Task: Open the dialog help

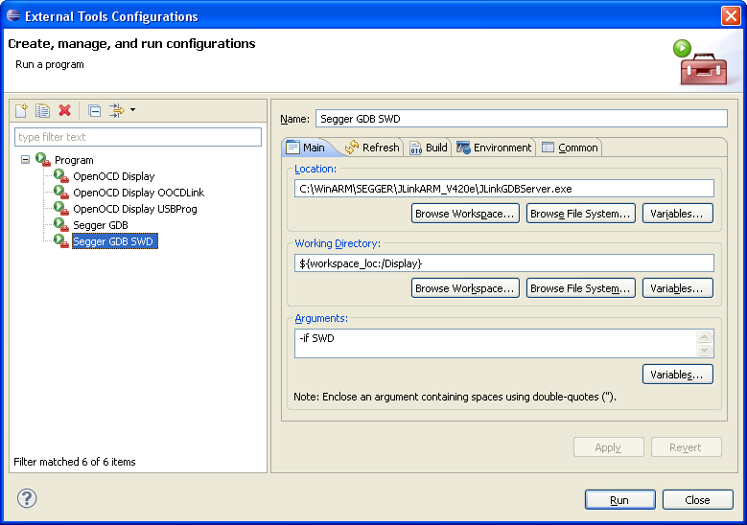Action: [x=27, y=498]
